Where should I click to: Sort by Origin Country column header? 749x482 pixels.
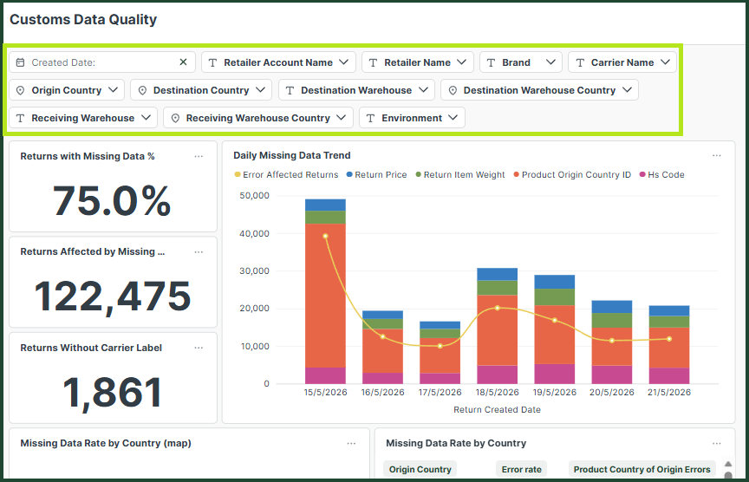pyautogui.click(x=420, y=469)
